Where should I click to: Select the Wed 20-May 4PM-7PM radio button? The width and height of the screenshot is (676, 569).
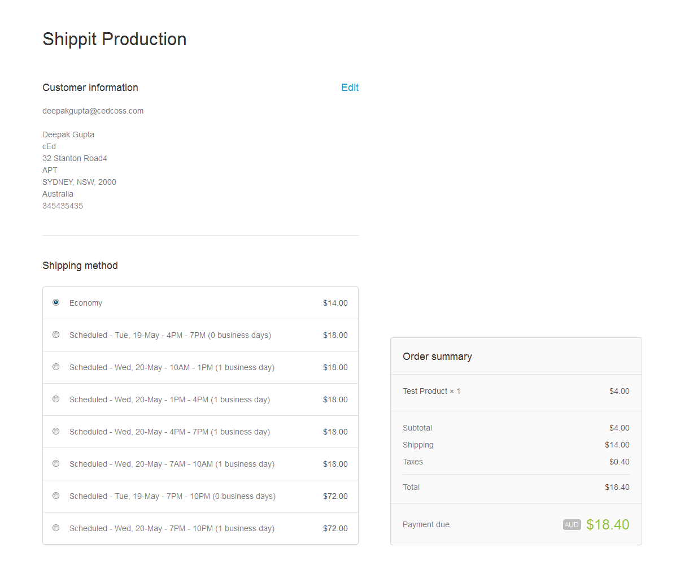tap(56, 431)
